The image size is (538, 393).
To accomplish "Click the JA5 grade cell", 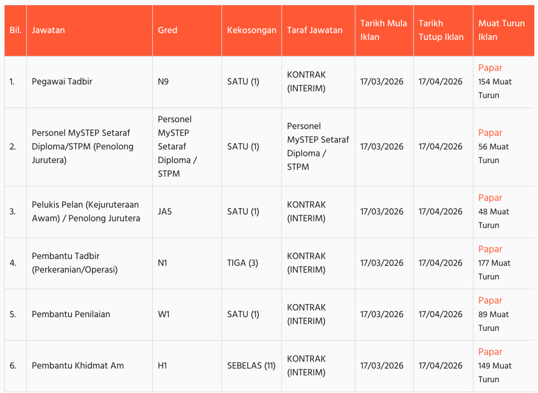I will [x=165, y=211].
